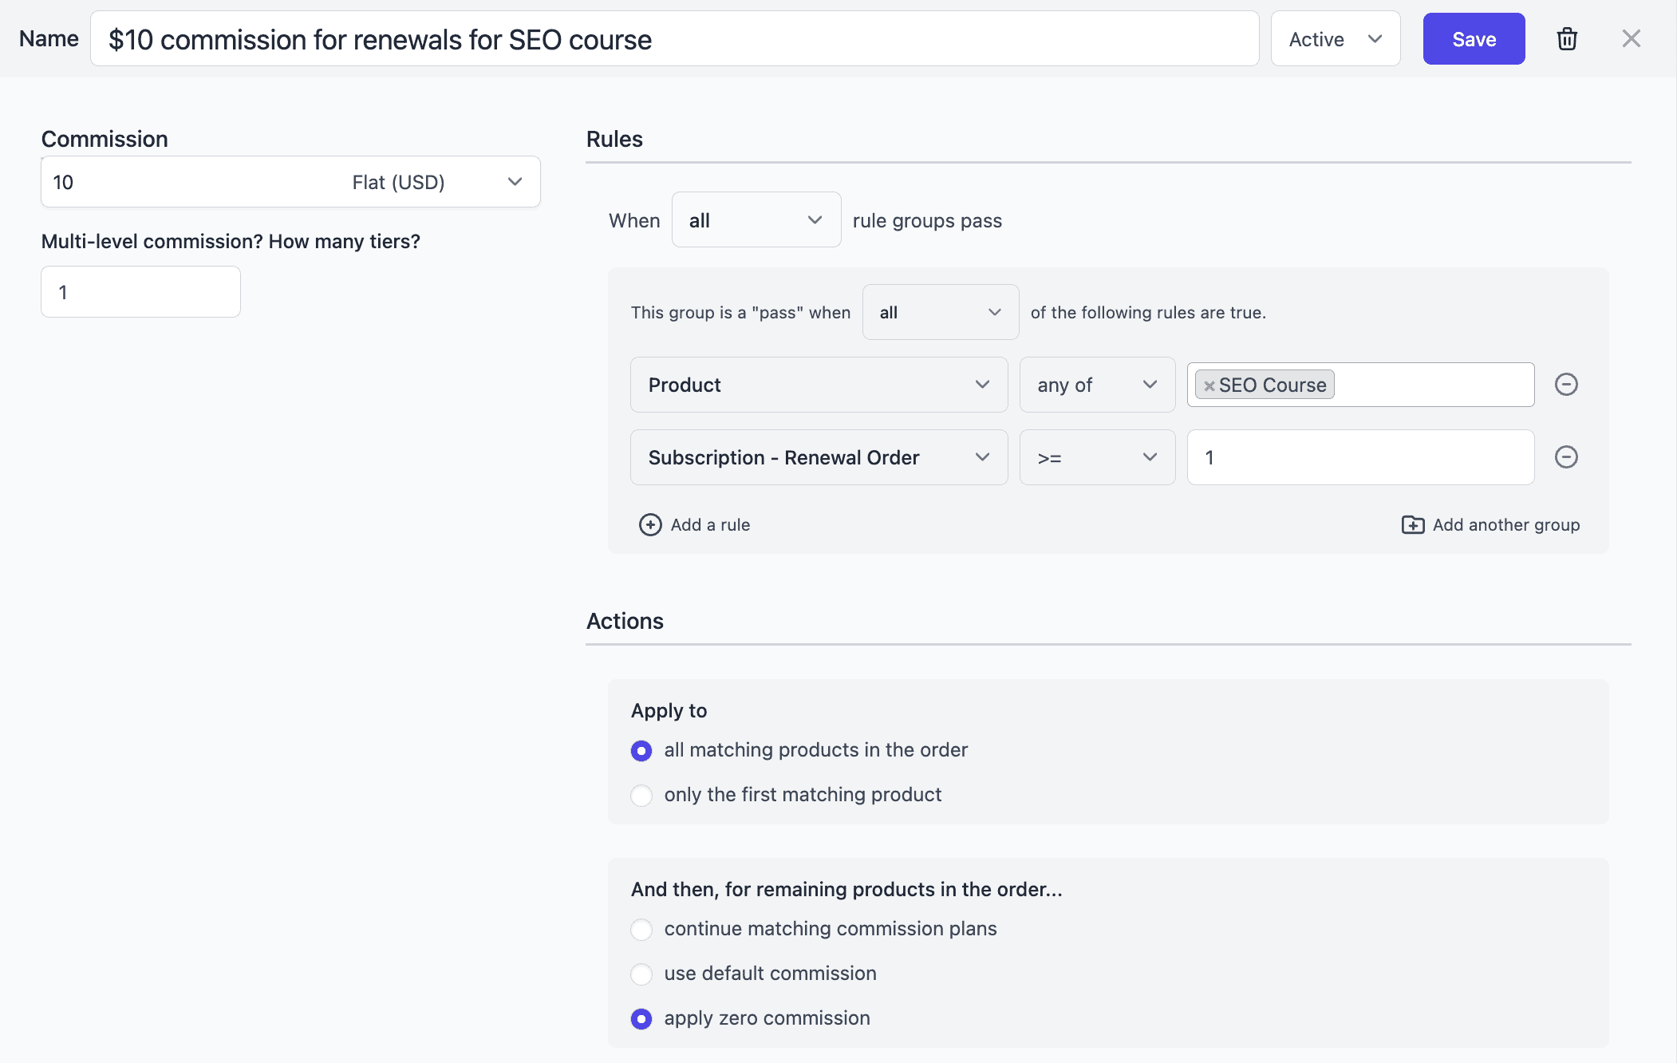1677x1063 pixels.
Task: Click the renewal order value field
Action: tap(1360, 457)
